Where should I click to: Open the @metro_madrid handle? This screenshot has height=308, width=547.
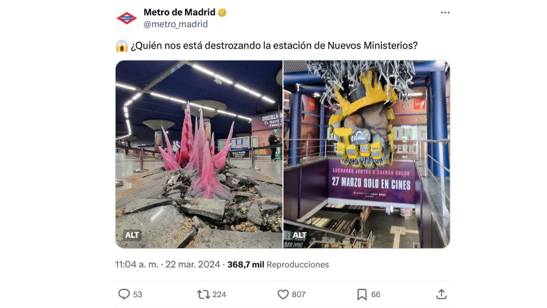coord(176,24)
